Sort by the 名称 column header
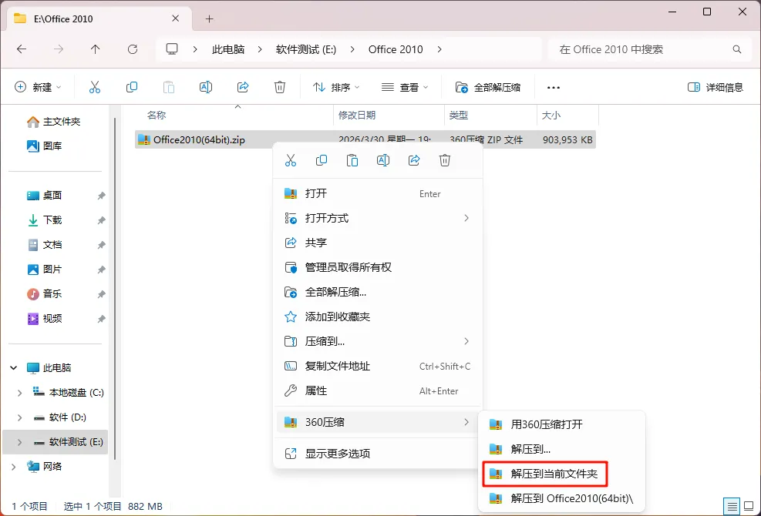The image size is (761, 516). coord(235,116)
